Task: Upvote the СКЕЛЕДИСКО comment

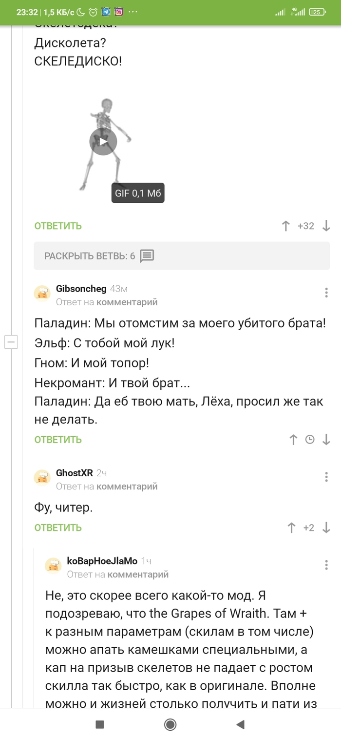Action: click(x=286, y=226)
